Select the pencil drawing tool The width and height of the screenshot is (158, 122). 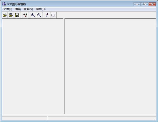pyautogui.click(x=47, y=15)
